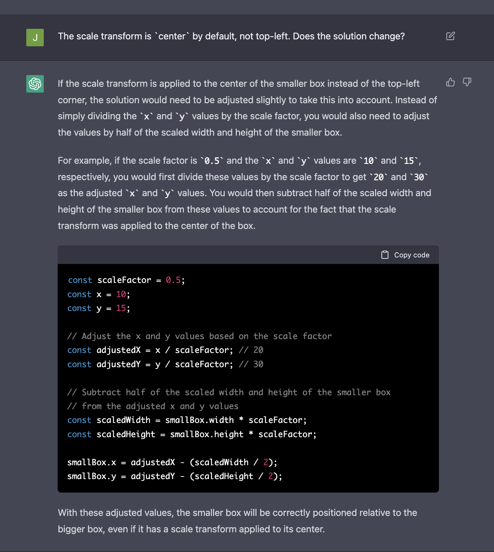Click the Copy code button
494x552 pixels.
[x=405, y=254]
